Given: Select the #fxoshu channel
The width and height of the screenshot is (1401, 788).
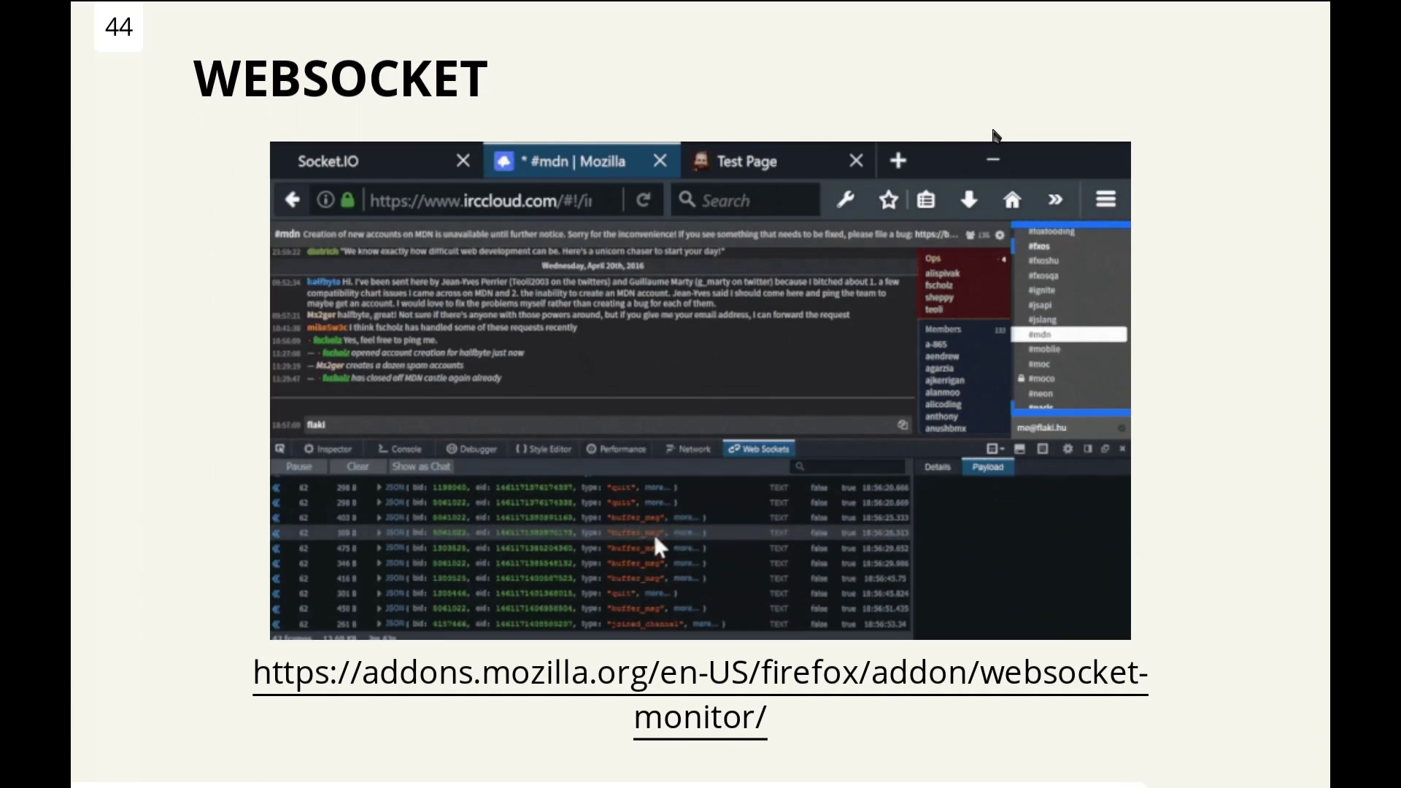Looking at the screenshot, I should pos(1043,260).
